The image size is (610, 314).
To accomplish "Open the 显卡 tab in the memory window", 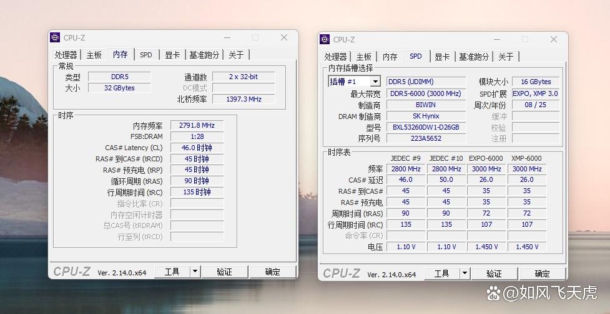I will point(172,55).
